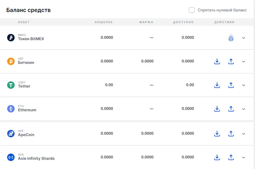Screen dimensions: 255x169
Task: Click the Ethereum deposit arrow icon
Action: pyautogui.click(x=217, y=109)
